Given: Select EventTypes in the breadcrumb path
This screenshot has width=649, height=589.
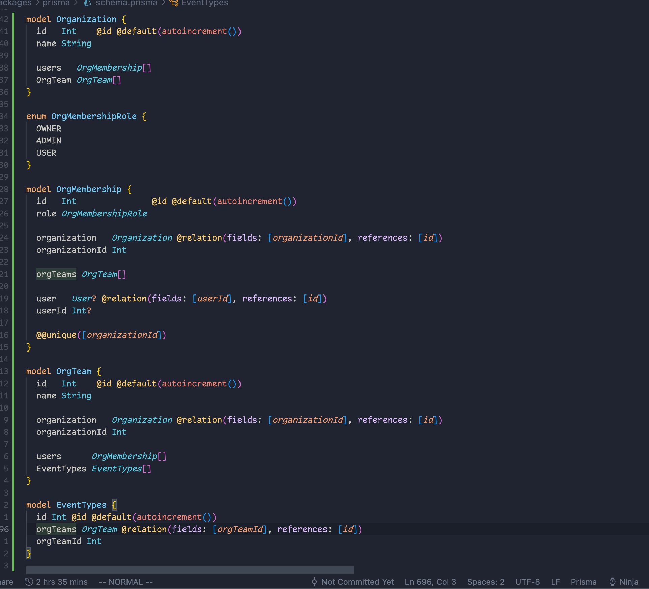Looking at the screenshot, I should 204,3.
